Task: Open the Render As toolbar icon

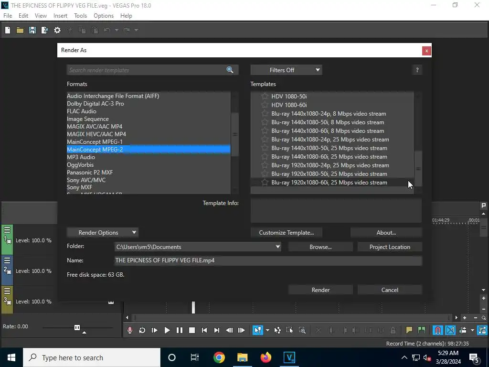Action: pyautogui.click(x=45, y=30)
